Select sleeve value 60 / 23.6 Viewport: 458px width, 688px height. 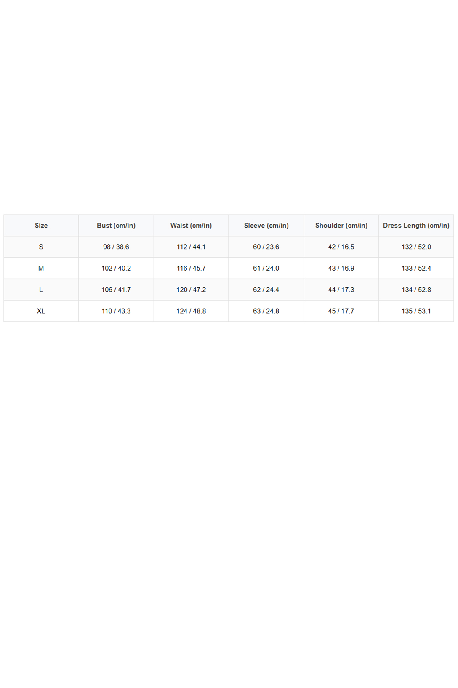pyautogui.click(x=266, y=247)
